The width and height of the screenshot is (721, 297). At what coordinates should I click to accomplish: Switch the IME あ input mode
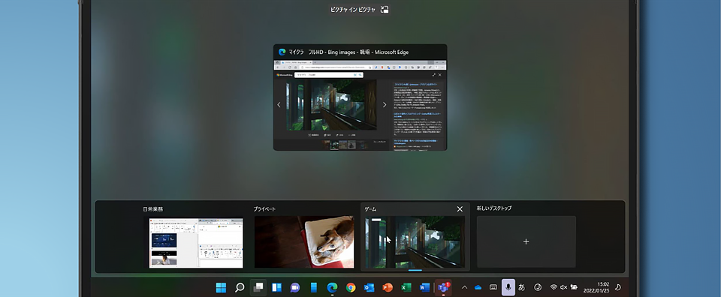point(522,288)
